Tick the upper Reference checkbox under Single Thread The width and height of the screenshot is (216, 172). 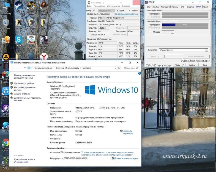pos(149,17)
